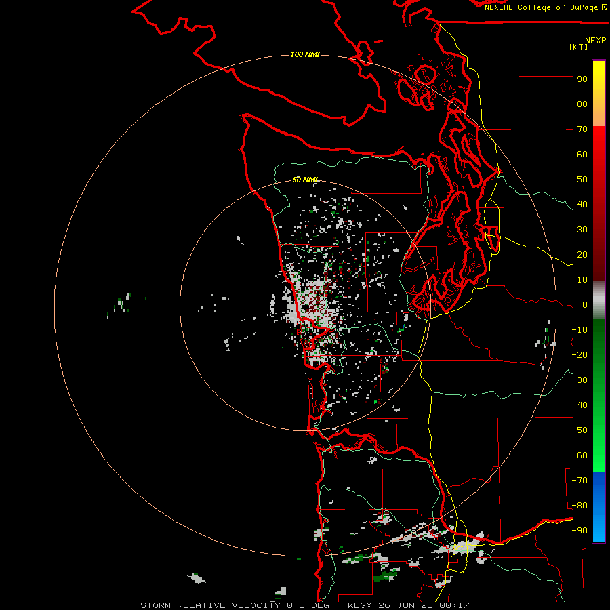Click the KLGX station identifier

[x=361, y=605]
